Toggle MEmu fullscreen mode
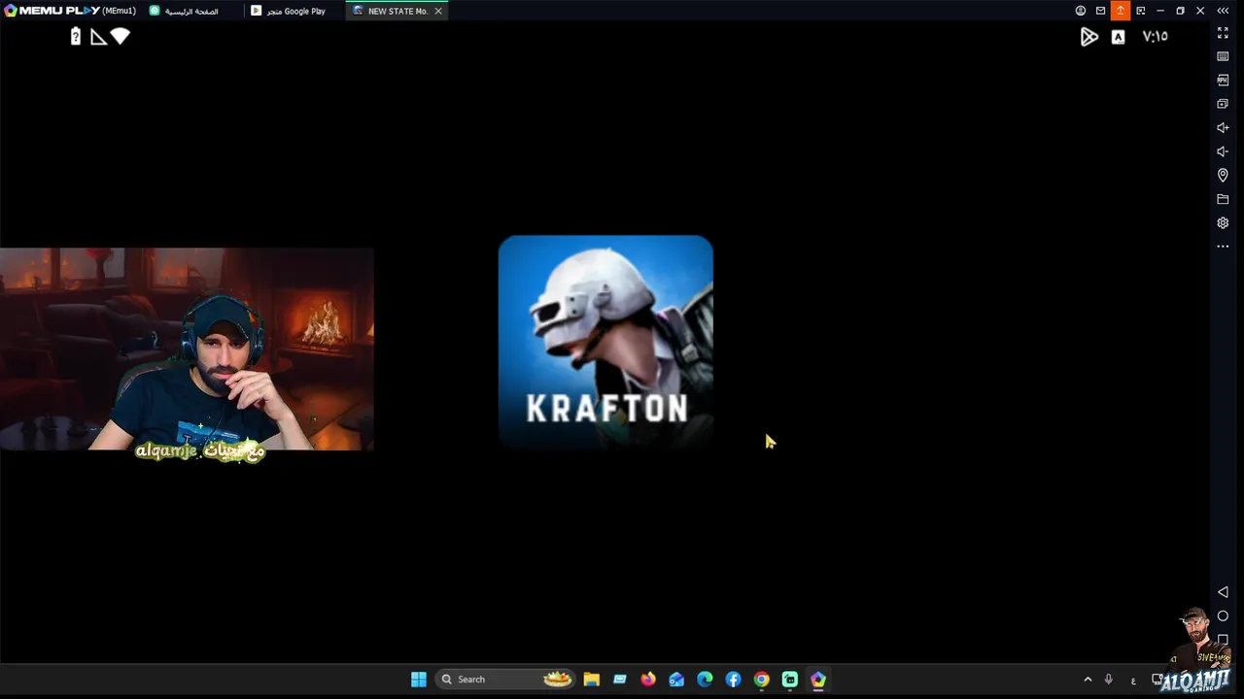 point(1223,33)
